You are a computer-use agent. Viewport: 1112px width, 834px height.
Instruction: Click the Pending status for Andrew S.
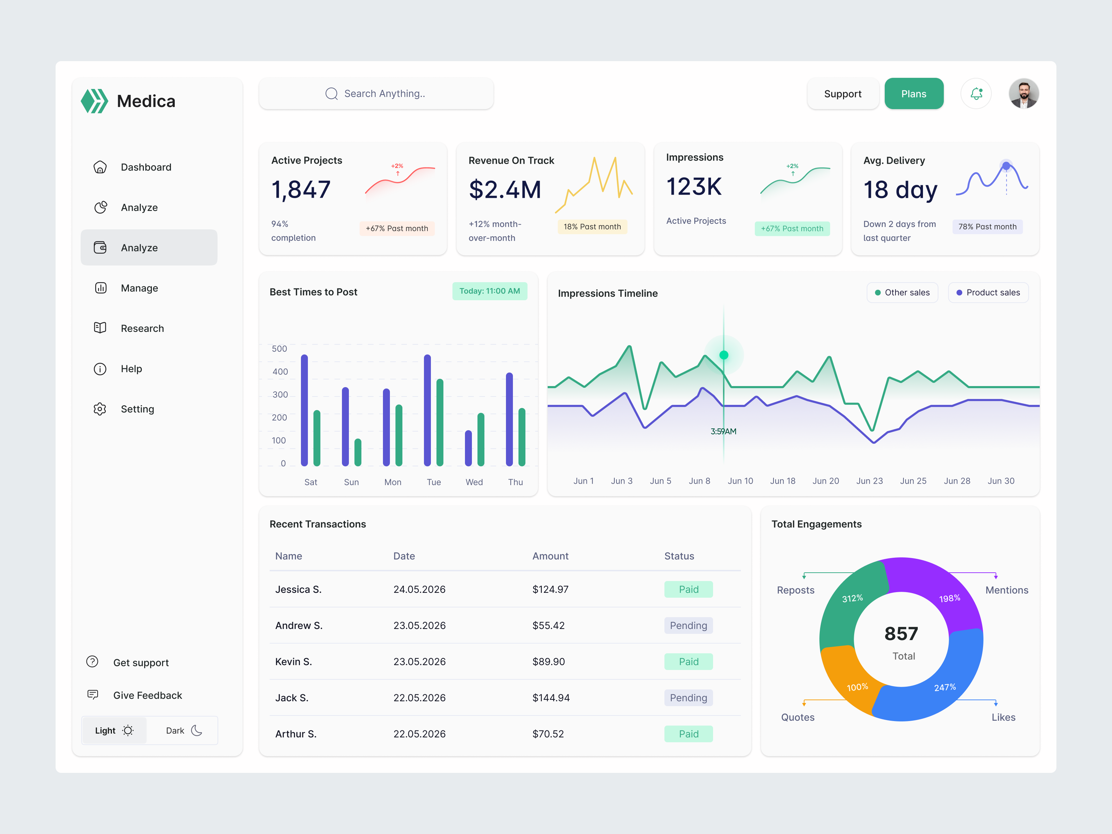[688, 625]
